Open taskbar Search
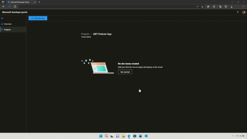The height and width of the screenshot is (139, 247). coord(107,136)
